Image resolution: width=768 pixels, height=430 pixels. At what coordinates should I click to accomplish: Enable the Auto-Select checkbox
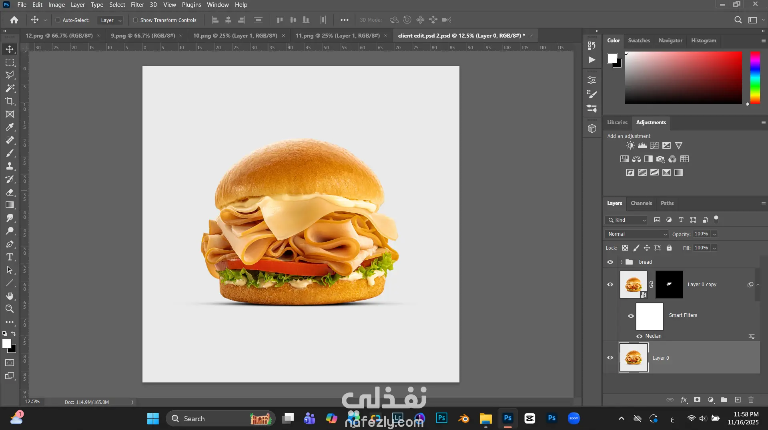(58, 20)
